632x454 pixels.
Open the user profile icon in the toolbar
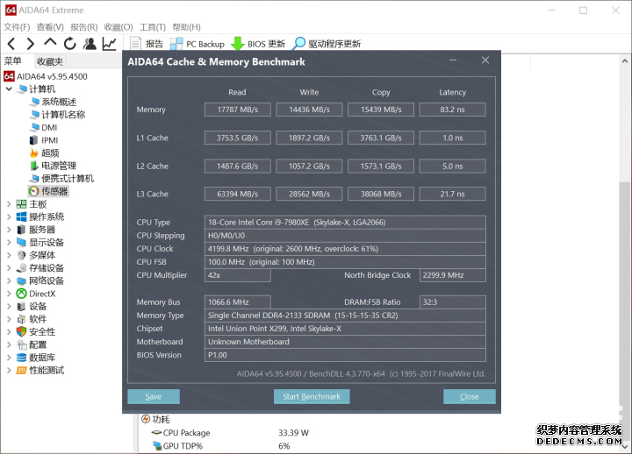90,44
